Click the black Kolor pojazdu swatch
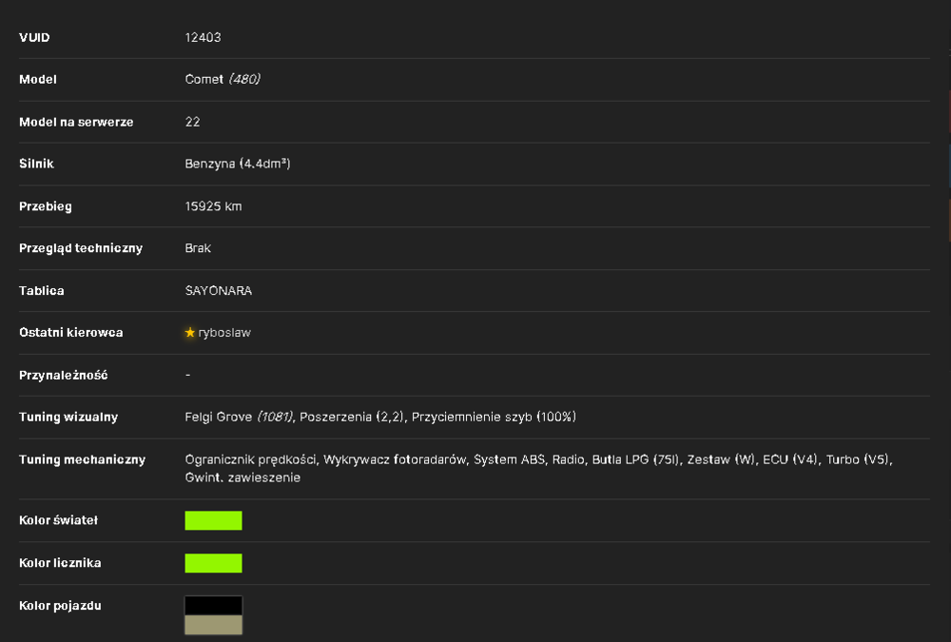This screenshot has height=642, width=951. click(213, 606)
